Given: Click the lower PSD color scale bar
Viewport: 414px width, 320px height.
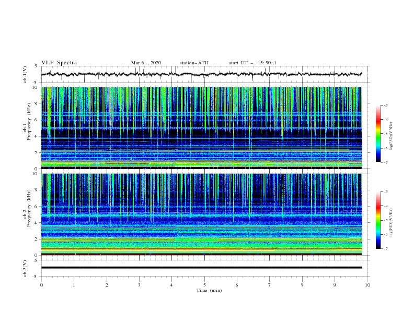Looking at the screenshot, I should 378,220.
